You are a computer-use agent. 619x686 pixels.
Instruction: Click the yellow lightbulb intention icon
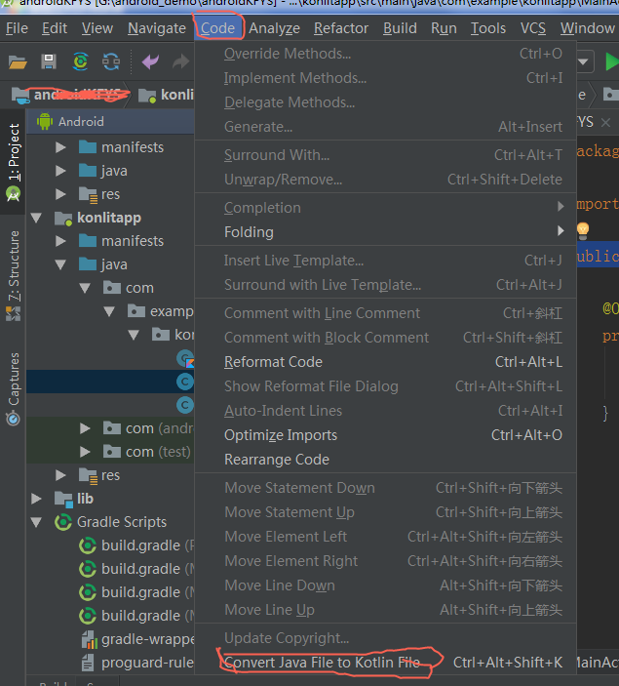[x=583, y=229]
